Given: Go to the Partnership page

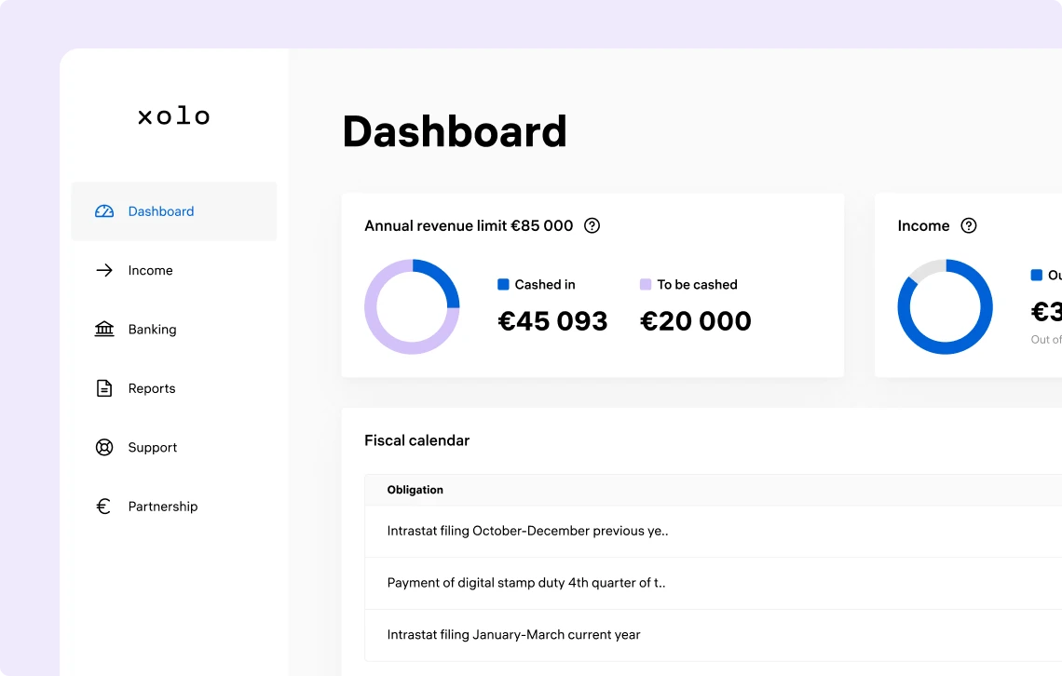Looking at the screenshot, I should 163,506.
